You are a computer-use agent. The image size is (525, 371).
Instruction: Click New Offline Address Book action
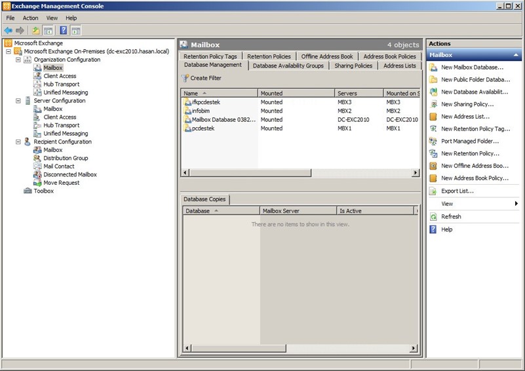point(475,166)
